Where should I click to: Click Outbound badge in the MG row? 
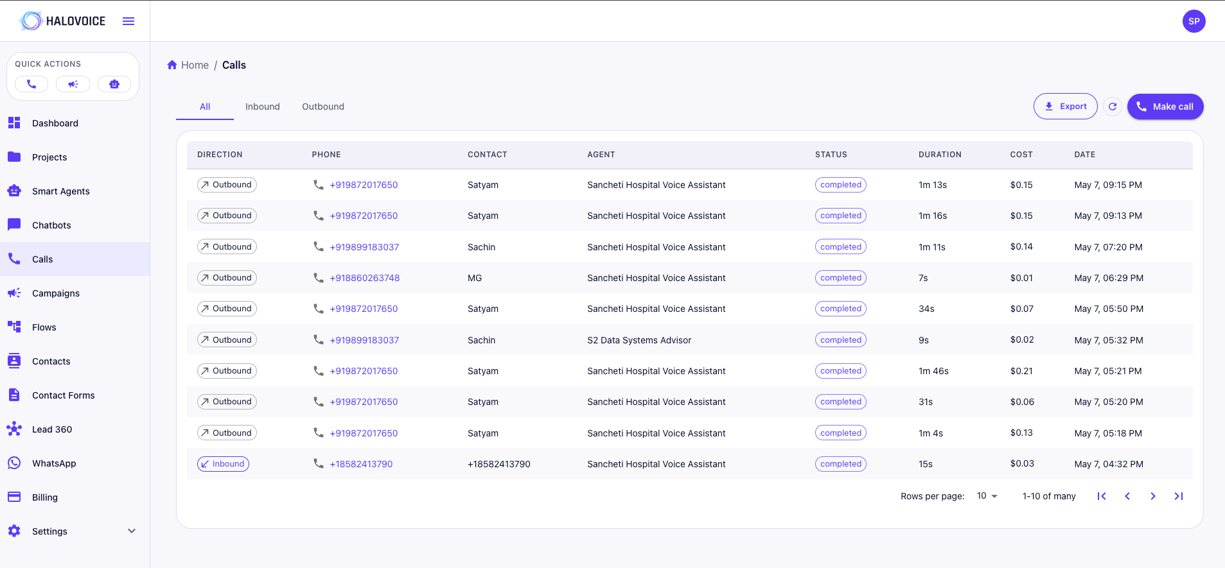tap(227, 278)
